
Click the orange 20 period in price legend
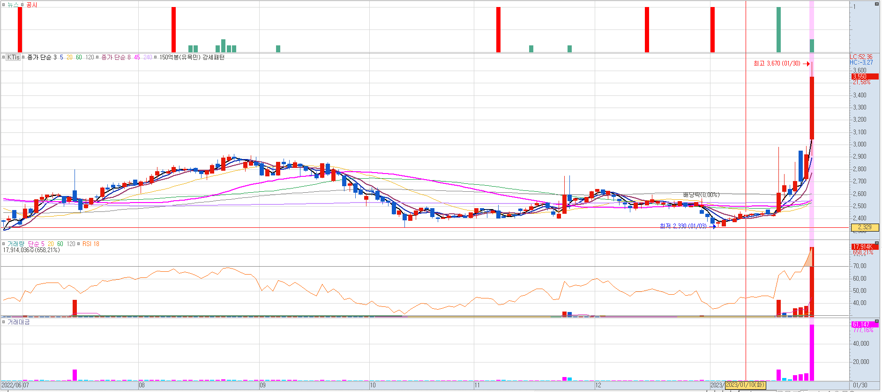69,57
